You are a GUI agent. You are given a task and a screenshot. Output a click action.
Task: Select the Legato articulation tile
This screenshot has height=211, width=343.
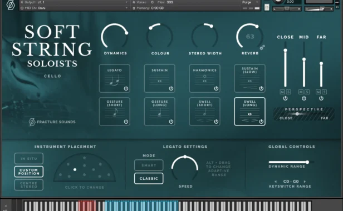click(115, 78)
